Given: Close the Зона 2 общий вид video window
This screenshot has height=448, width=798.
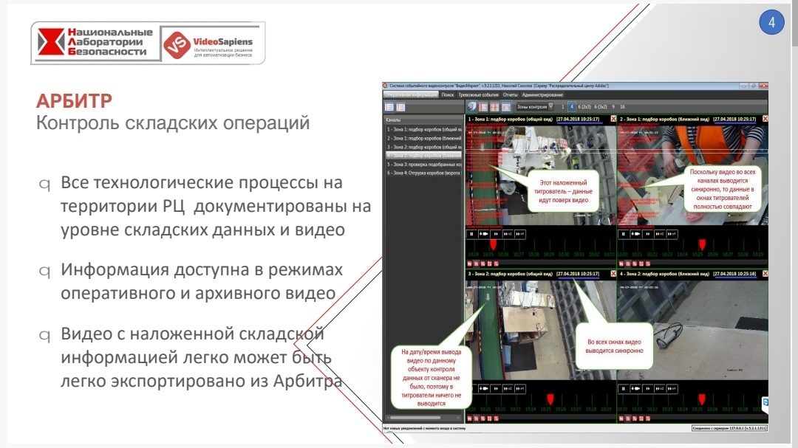Looking at the screenshot, I should coord(612,274).
